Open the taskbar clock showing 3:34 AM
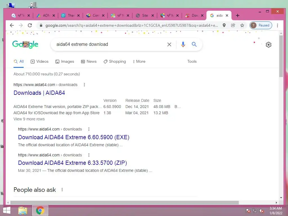 click(x=276, y=211)
